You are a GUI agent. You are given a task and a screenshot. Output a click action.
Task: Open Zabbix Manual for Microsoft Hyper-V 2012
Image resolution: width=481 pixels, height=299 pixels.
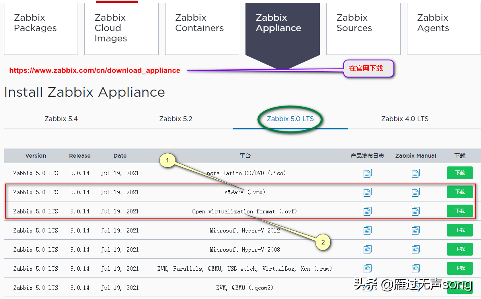pyautogui.click(x=415, y=230)
